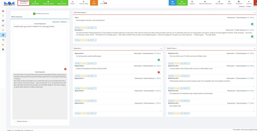This screenshot has width=257, height=131.
Task: Click into Bullet Point #5 text field
Action: (x=211, y=108)
